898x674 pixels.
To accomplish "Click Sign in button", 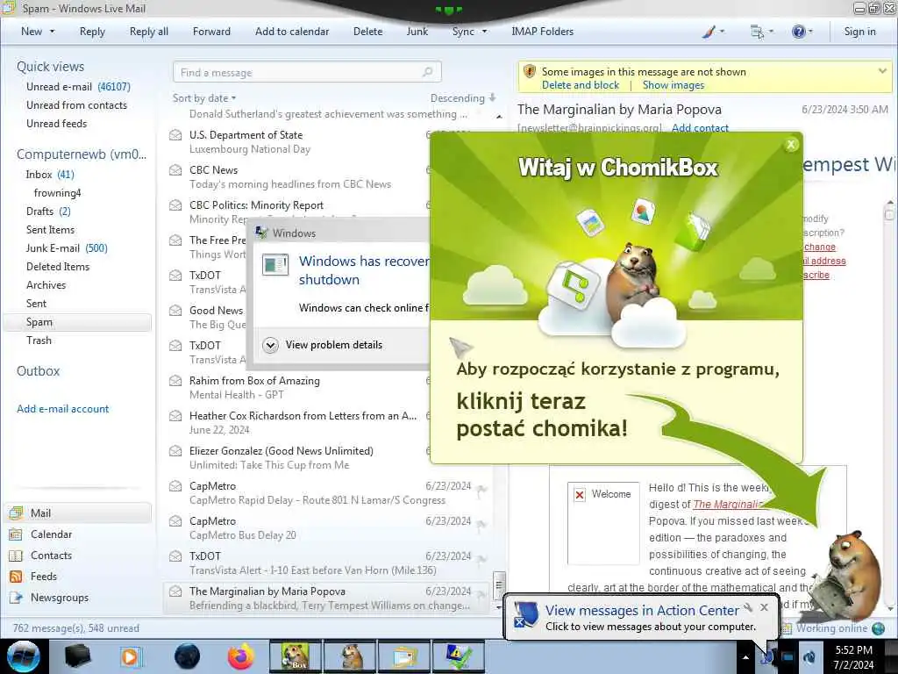I will coord(859,32).
